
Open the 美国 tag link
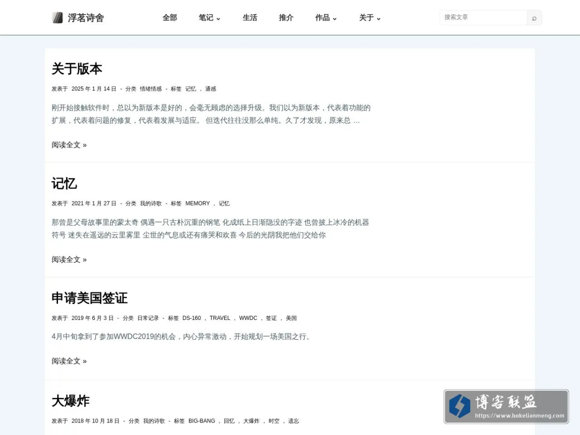291,318
